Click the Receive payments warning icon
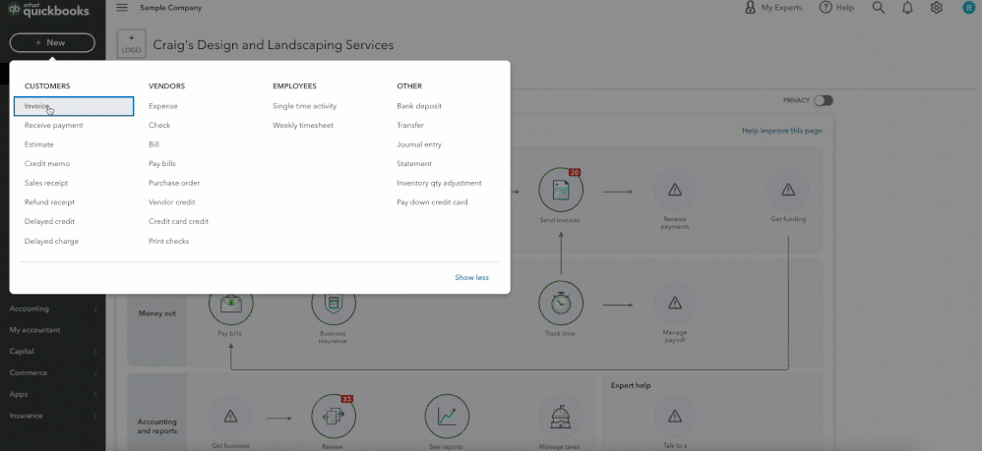Image resolution: width=982 pixels, height=451 pixels. click(x=674, y=190)
